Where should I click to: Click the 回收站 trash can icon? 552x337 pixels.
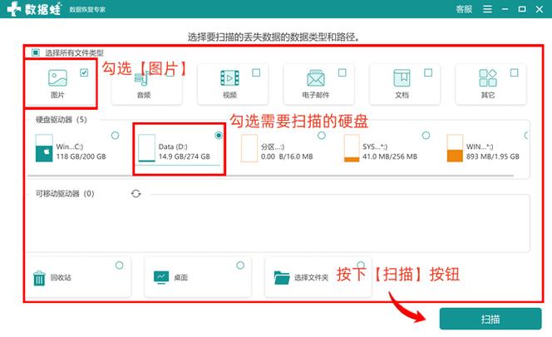pos(39,278)
